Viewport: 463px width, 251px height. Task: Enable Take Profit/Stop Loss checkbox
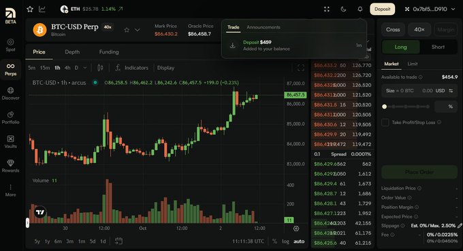click(x=385, y=122)
